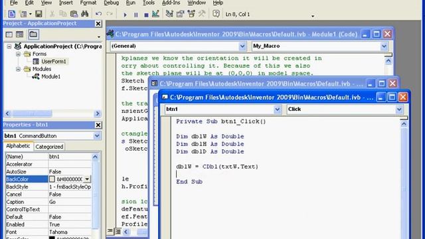
Task: Click the (Name) property value btn1
Action: point(70,157)
